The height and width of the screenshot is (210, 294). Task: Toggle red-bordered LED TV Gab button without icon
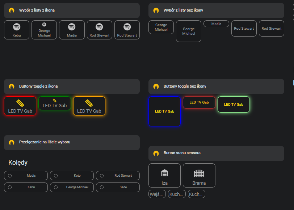click(x=199, y=102)
